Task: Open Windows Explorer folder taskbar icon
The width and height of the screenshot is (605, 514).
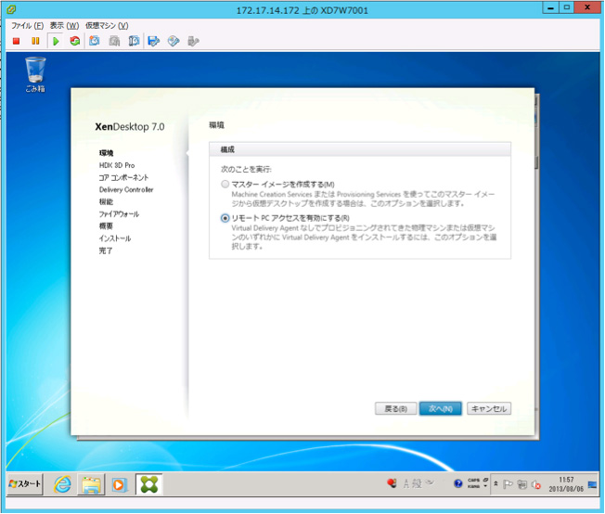Action: (91, 484)
